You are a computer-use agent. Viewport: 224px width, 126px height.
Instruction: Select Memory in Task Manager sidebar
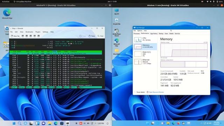pyautogui.click(x=145, y=47)
